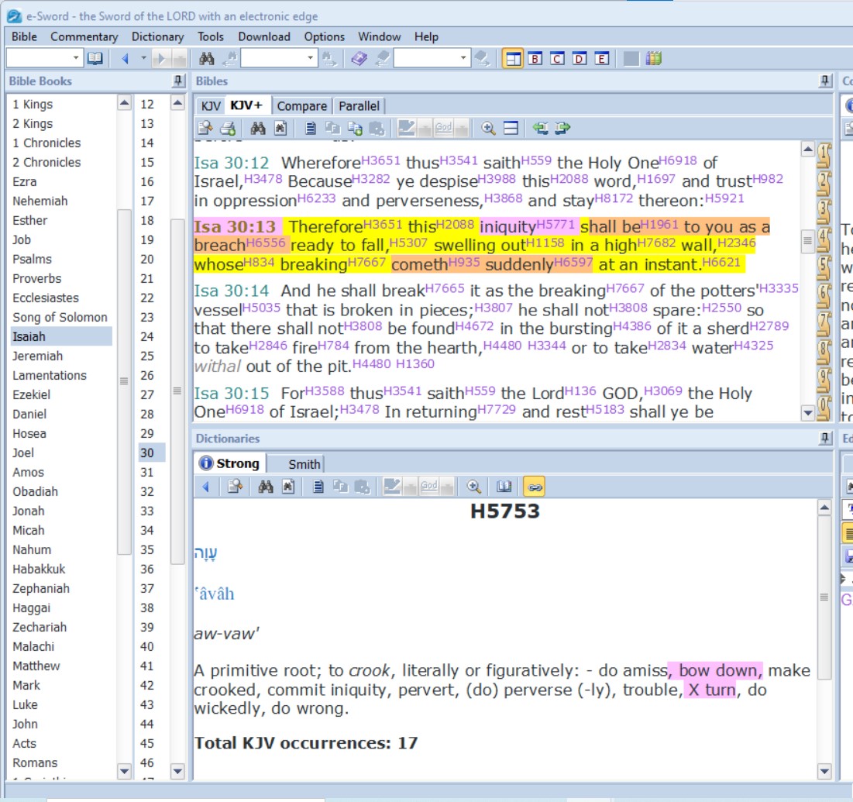Click the Bible panel print icon
Viewport: 853px width, 802px height.
228,128
